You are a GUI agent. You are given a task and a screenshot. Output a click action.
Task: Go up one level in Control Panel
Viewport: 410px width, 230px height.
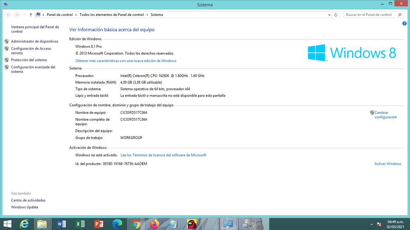[31, 15]
